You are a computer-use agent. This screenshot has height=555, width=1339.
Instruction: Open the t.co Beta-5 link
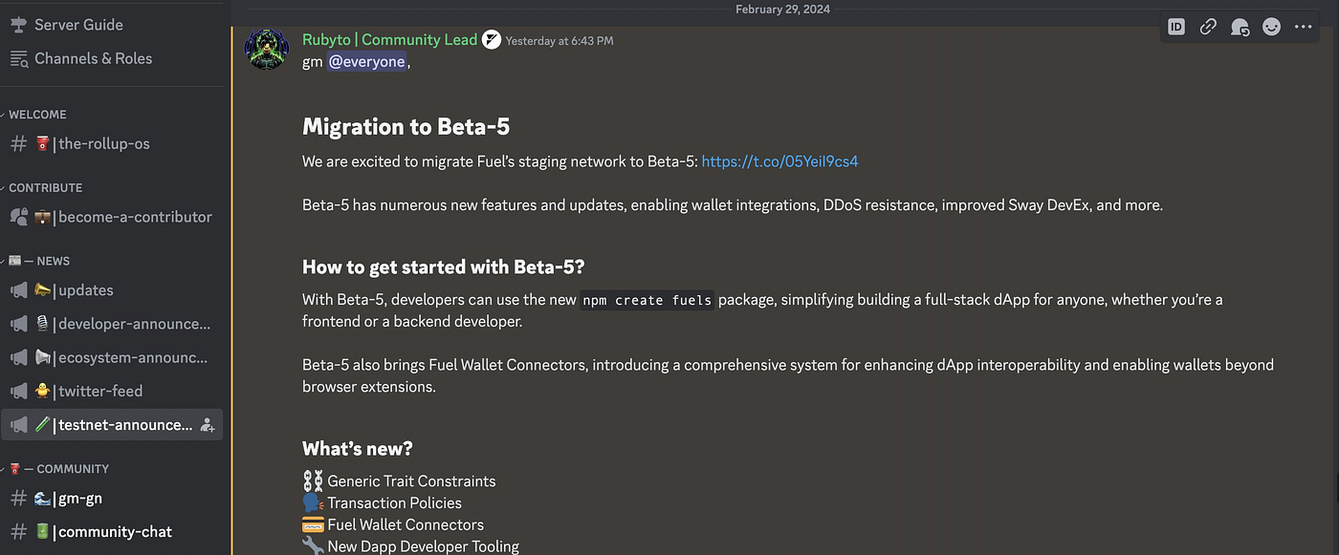779,161
